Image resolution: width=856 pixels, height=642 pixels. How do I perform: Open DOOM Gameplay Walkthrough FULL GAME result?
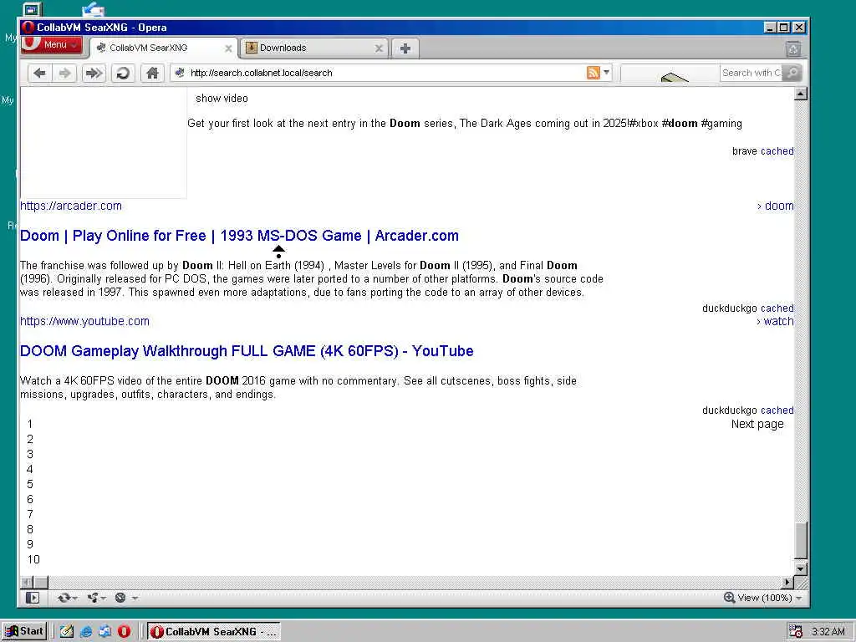pos(247,351)
